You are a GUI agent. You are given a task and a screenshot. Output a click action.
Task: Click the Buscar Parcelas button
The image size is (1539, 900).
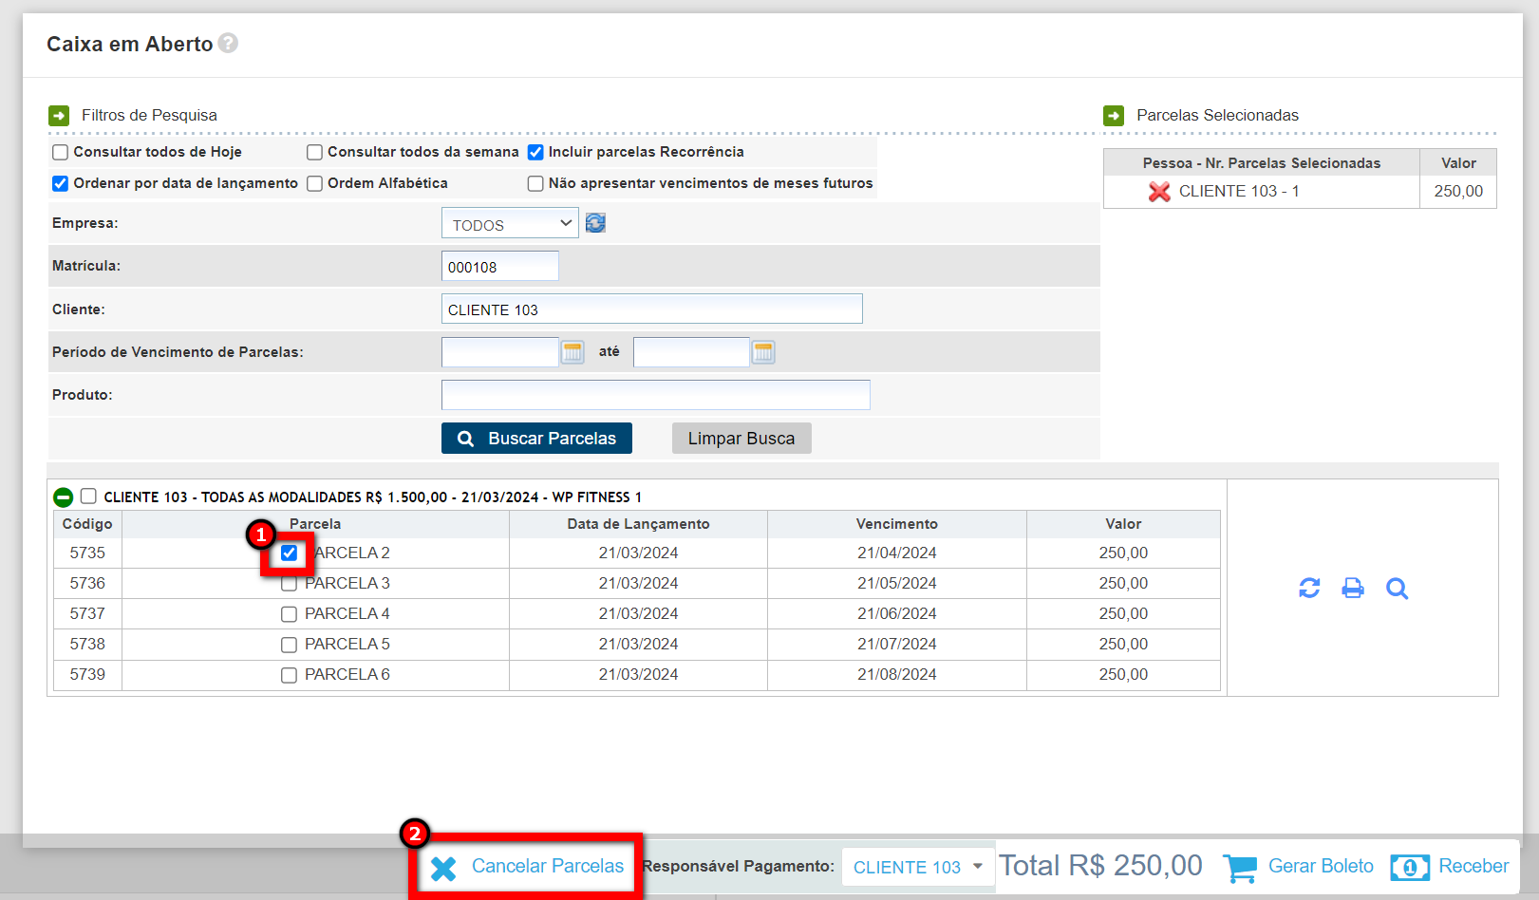536,439
